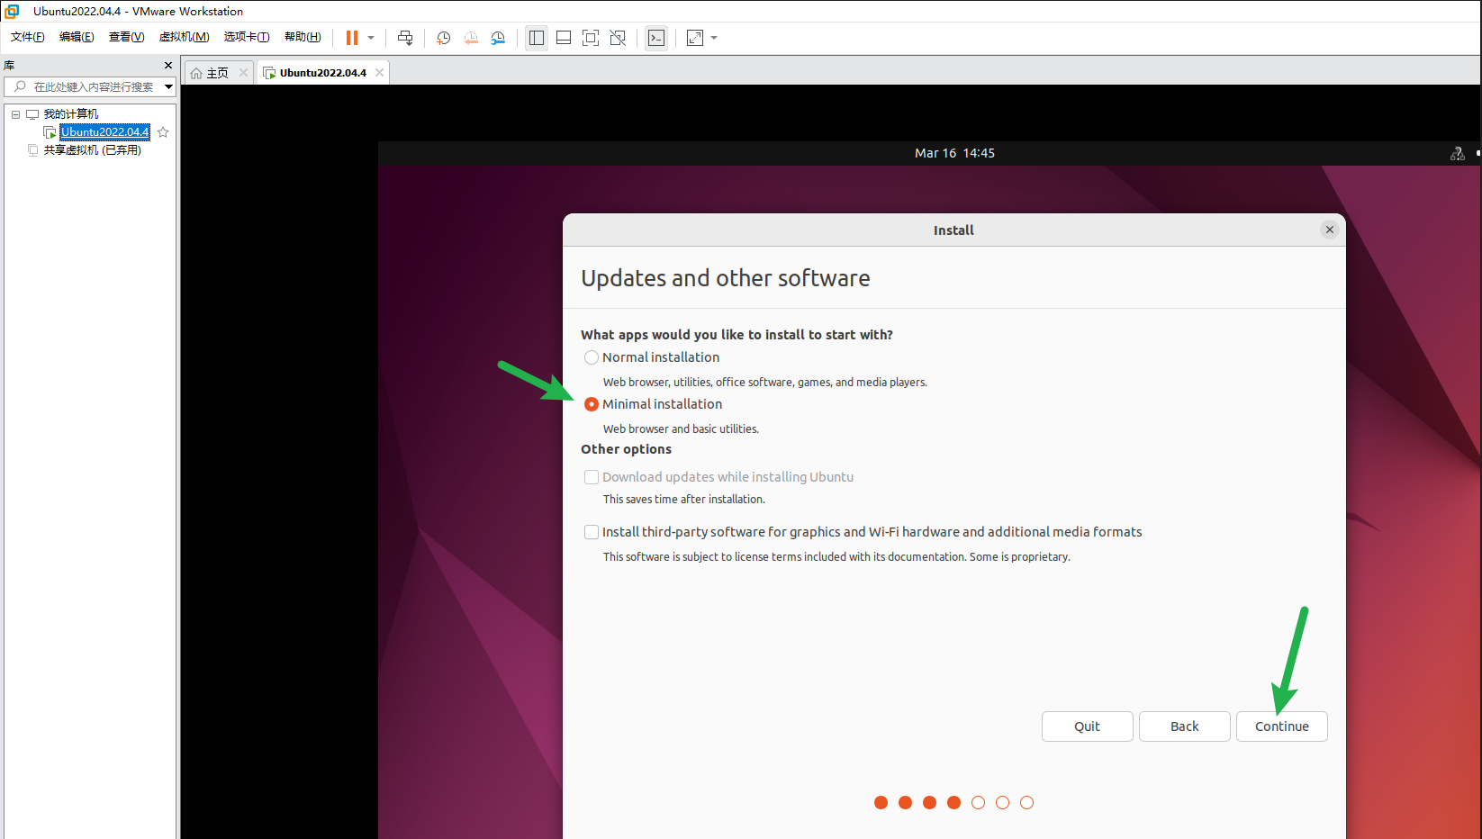Click the stretch guest display icon
This screenshot has width=1482, height=839.
pos(695,38)
